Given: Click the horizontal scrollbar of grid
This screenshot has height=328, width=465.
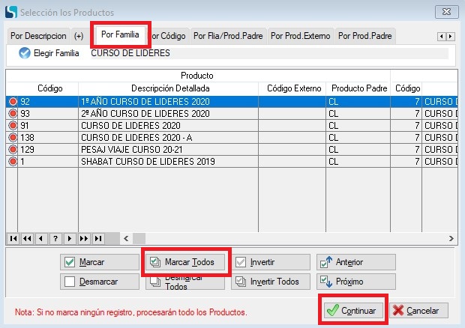Looking at the screenshot, I should [285, 238].
